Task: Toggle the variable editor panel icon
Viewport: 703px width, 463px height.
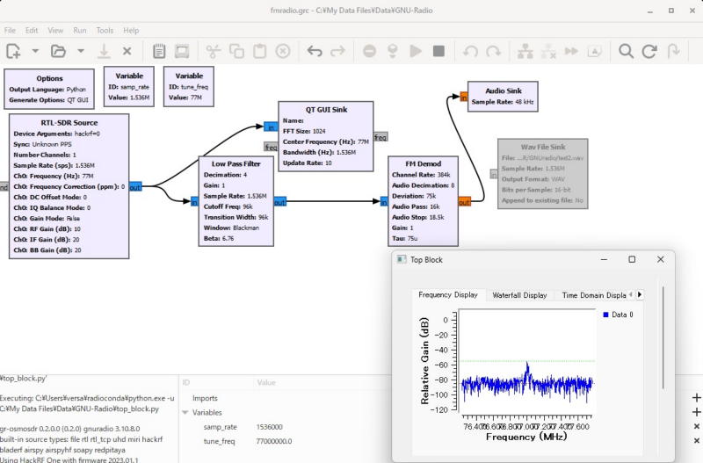Action: click(x=159, y=51)
